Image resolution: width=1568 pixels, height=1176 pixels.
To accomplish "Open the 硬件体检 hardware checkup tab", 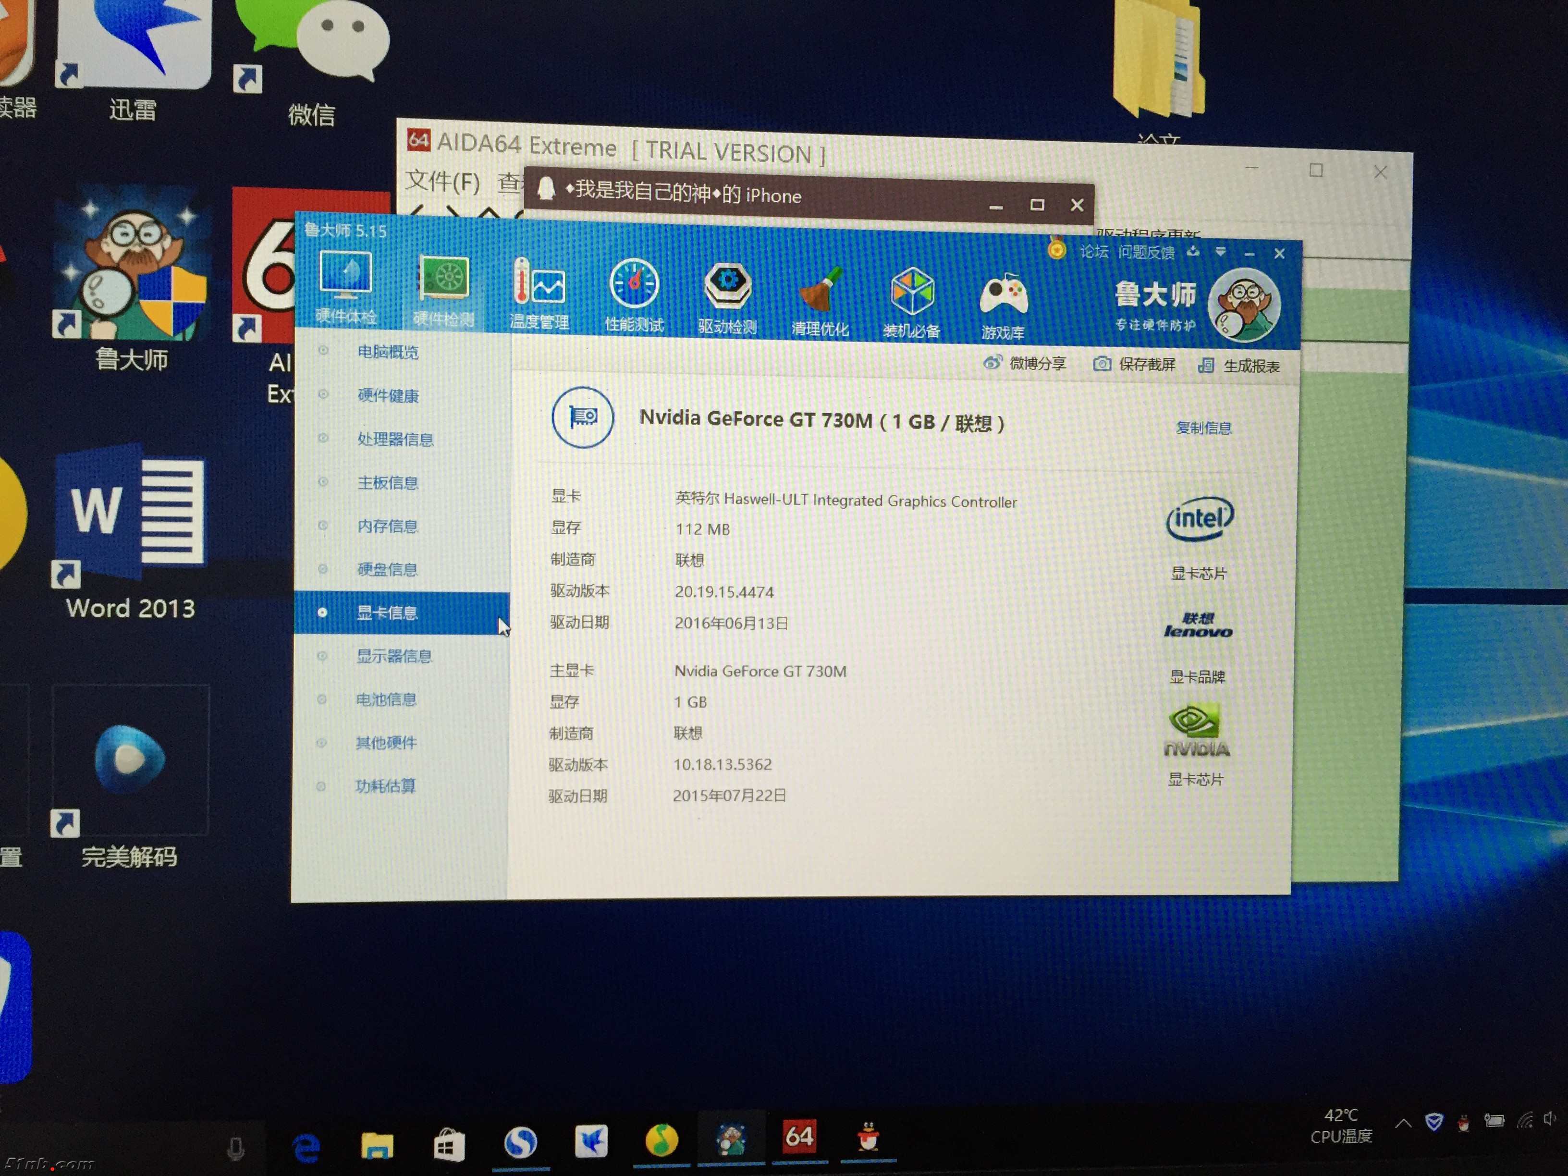I will [345, 287].
